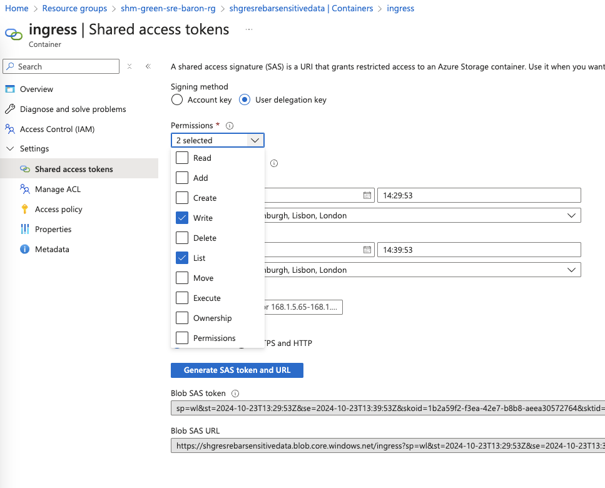Click the Shared access tokens link icon
The height and width of the screenshot is (488, 605).
24,169
